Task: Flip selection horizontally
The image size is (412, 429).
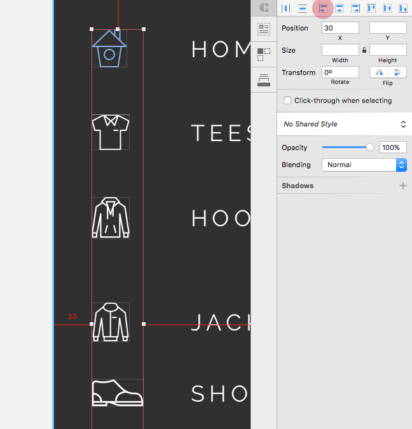Action: coord(379,72)
